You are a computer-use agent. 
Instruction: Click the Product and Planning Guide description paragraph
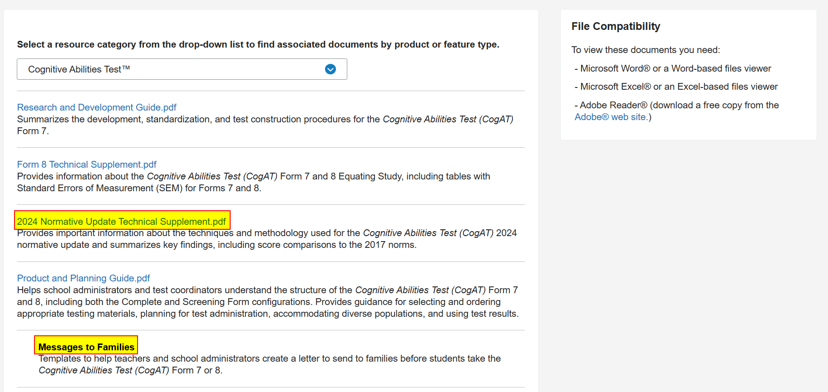(x=268, y=302)
